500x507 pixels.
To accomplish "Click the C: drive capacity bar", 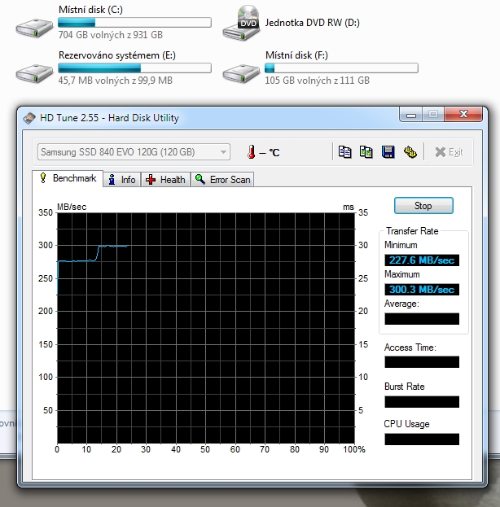I will tap(134, 24).
